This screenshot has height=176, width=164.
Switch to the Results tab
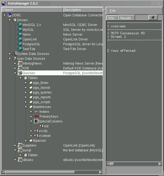click(126, 18)
